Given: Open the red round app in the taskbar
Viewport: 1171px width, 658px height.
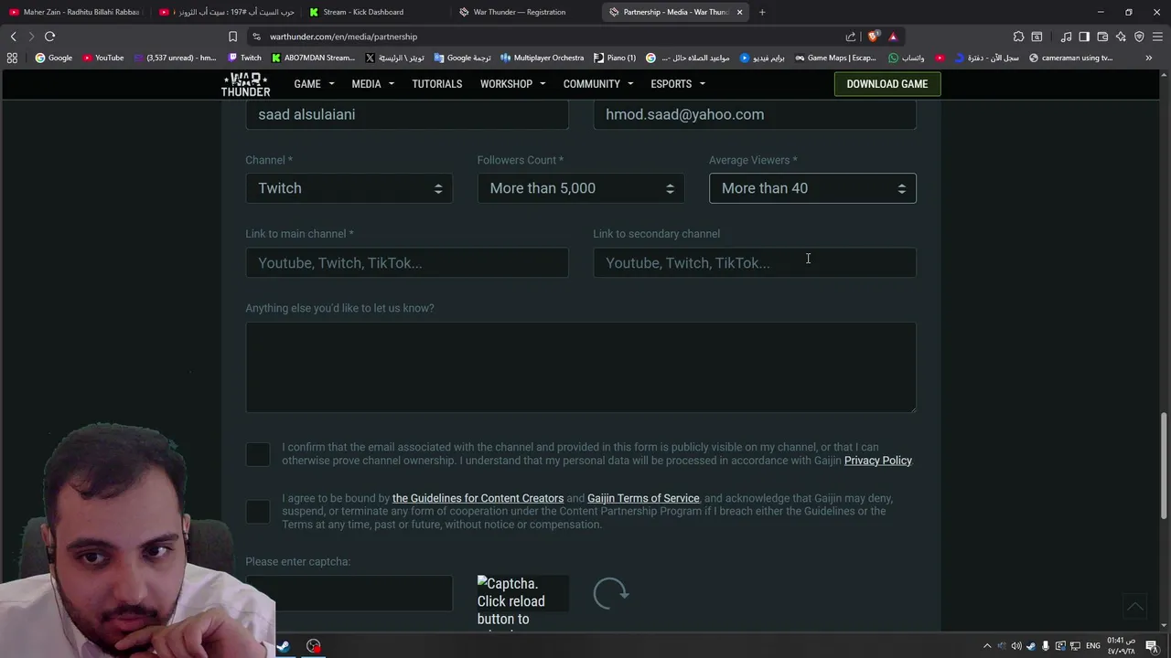Looking at the screenshot, I should click(314, 646).
